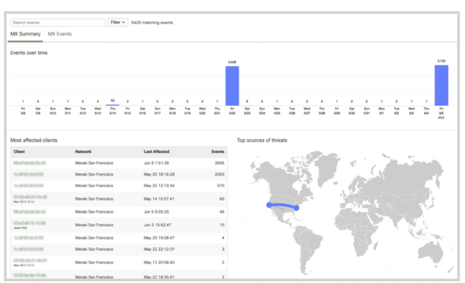Sort table by Client column header
Viewport: 465px width, 283px height.
point(19,151)
